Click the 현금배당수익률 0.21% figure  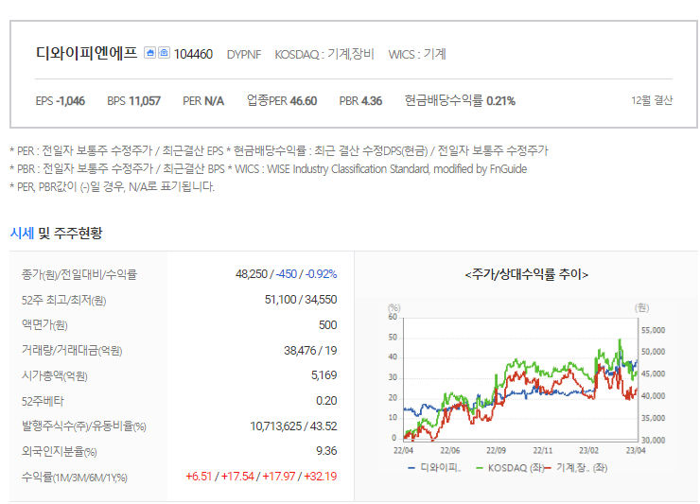click(460, 100)
